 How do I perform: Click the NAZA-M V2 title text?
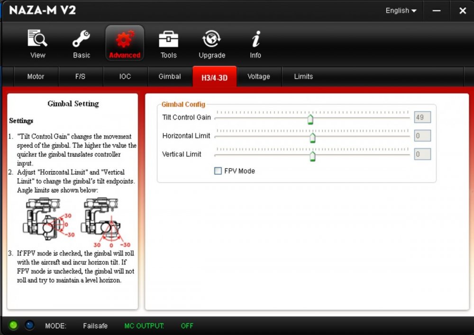click(42, 10)
